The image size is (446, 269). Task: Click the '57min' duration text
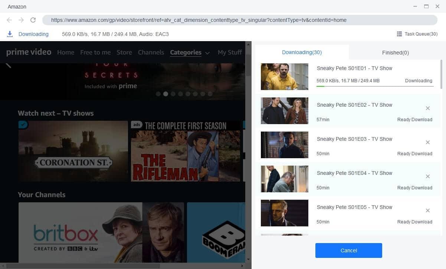click(x=323, y=120)
